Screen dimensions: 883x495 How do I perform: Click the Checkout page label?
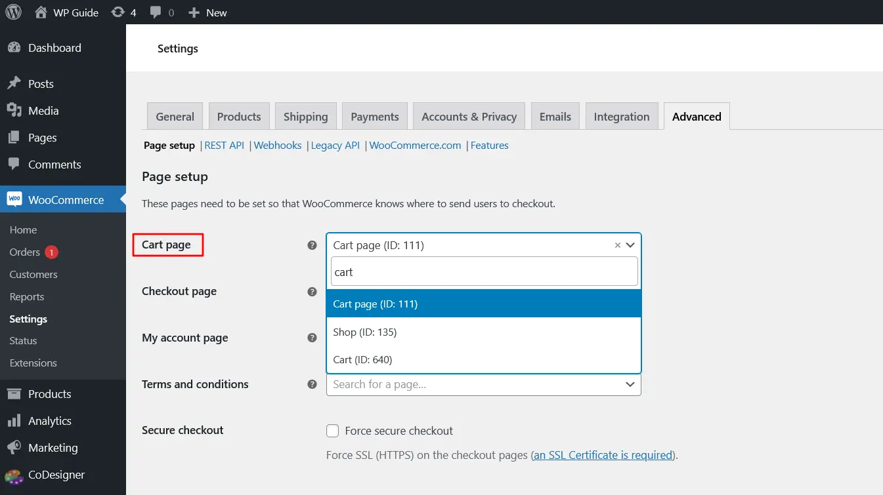click(x=179, y=291)
